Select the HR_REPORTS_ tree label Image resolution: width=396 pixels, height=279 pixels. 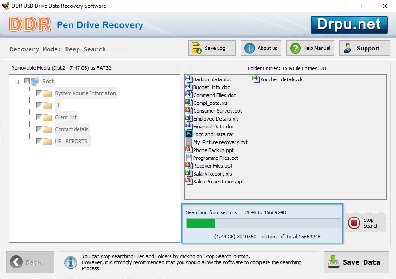coord(73,141)
